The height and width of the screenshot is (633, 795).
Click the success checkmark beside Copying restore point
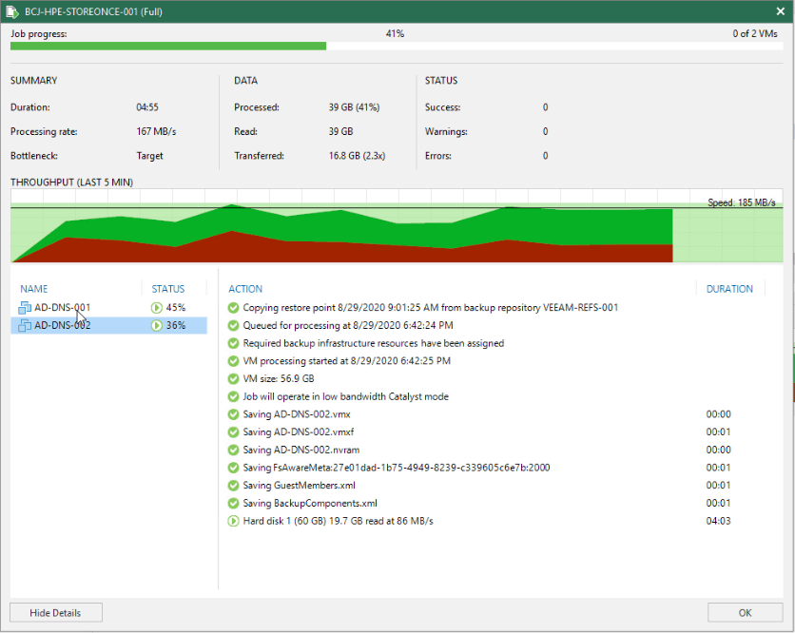[x=233, y=308]
